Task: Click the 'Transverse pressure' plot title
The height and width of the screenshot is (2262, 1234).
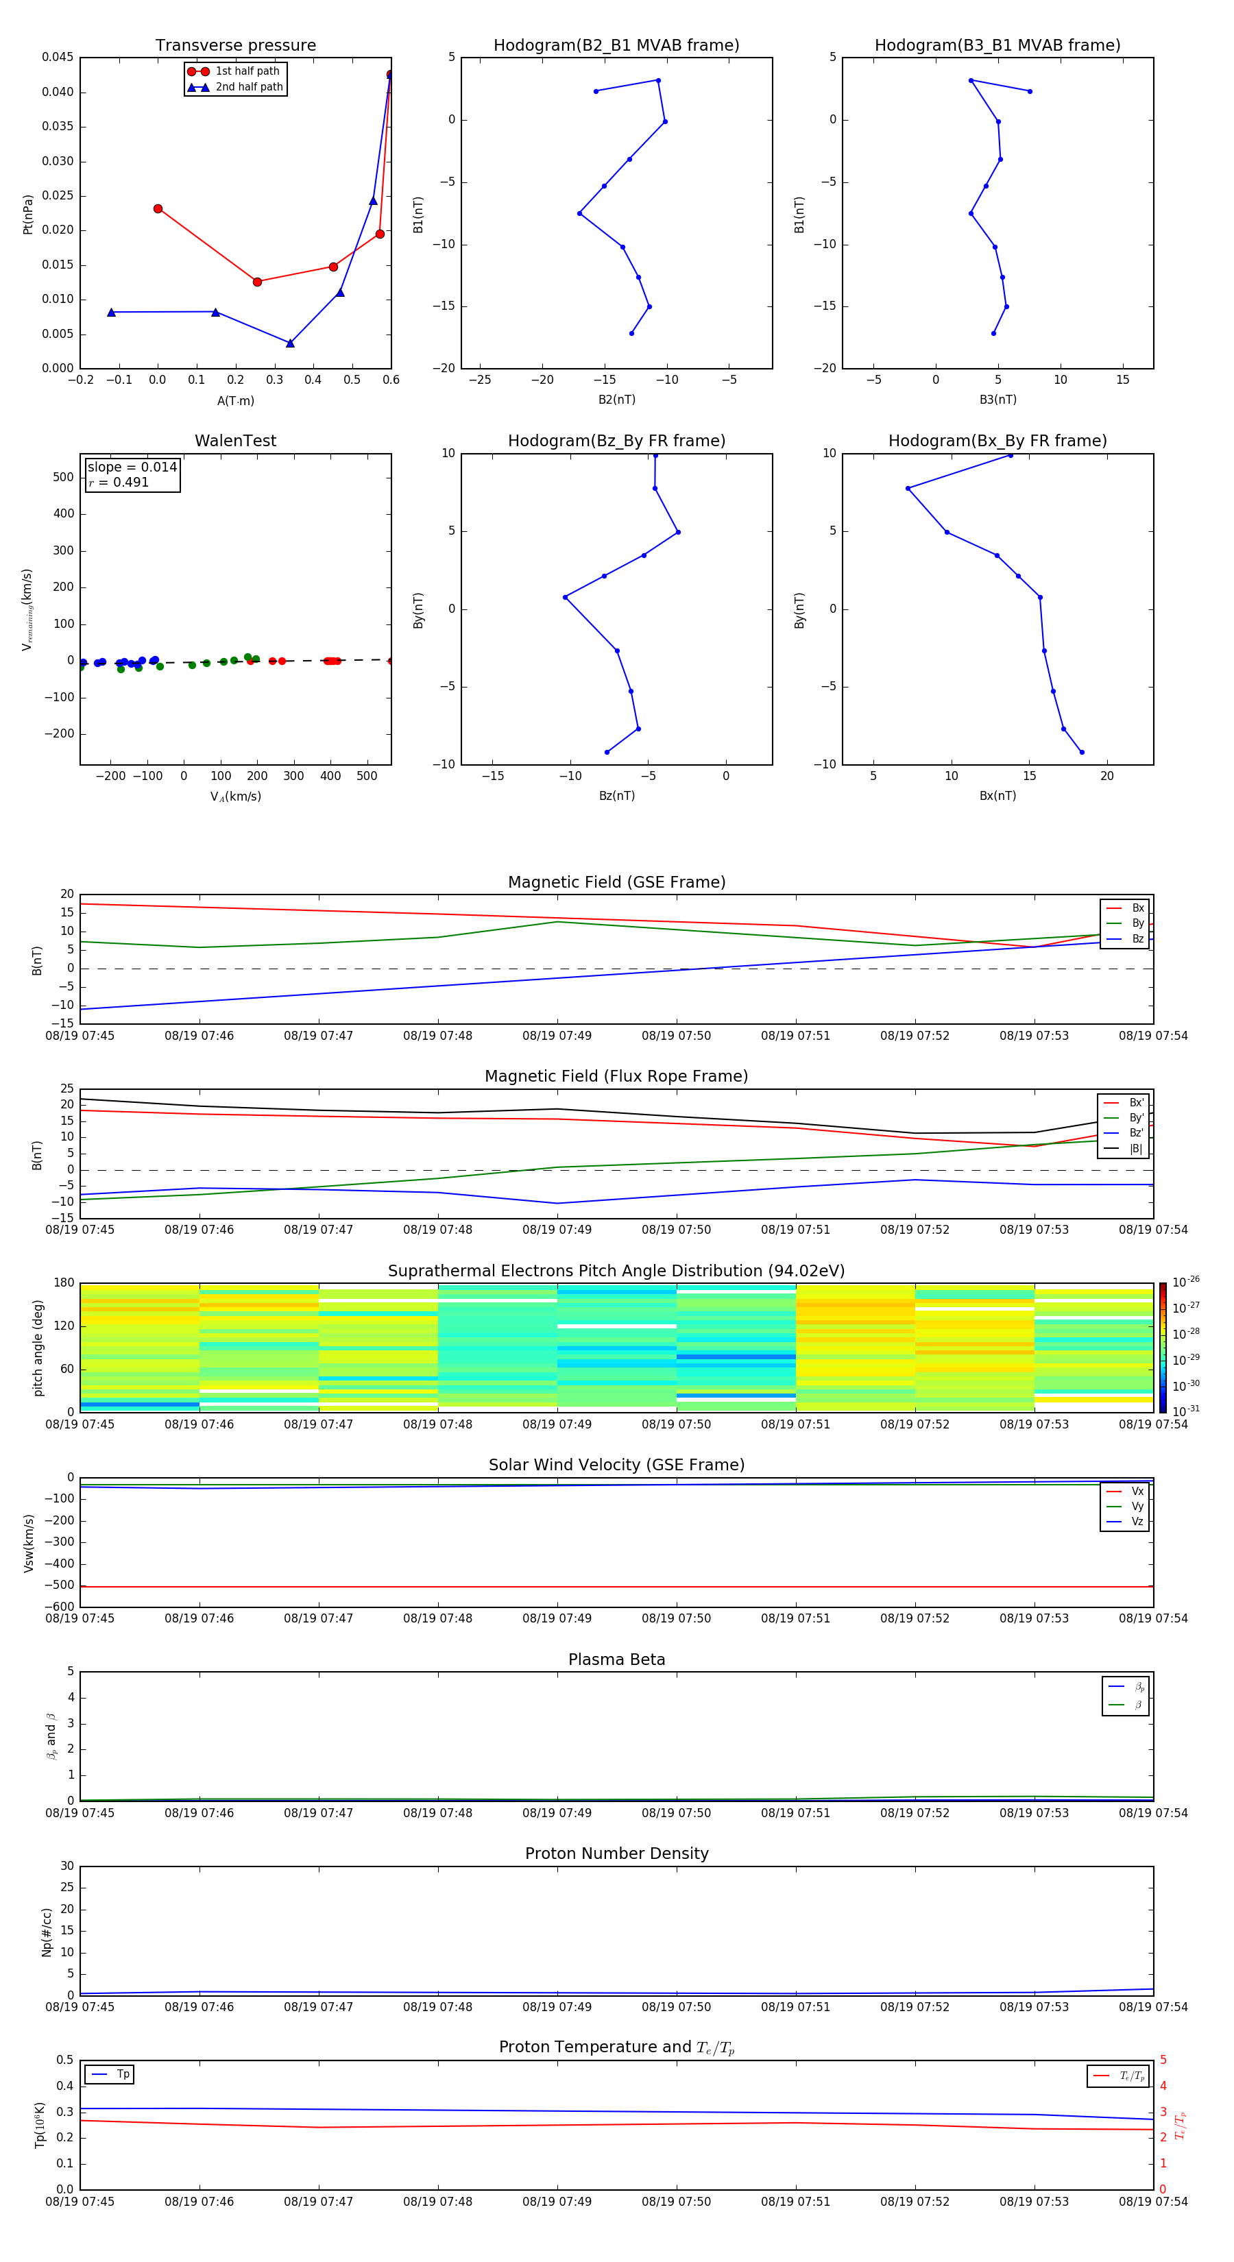Action: [235, 46]
